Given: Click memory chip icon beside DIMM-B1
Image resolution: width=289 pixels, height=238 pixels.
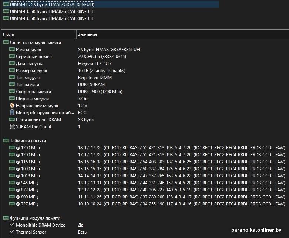Looking at the screenshot, I should (6, 4).
